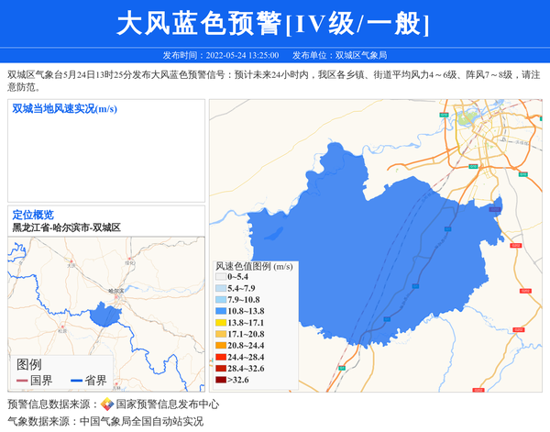Screen dimensions: 550x432
Task: Select the 13.8~17.1 yellow legend swatch
Action: (221, 324)
